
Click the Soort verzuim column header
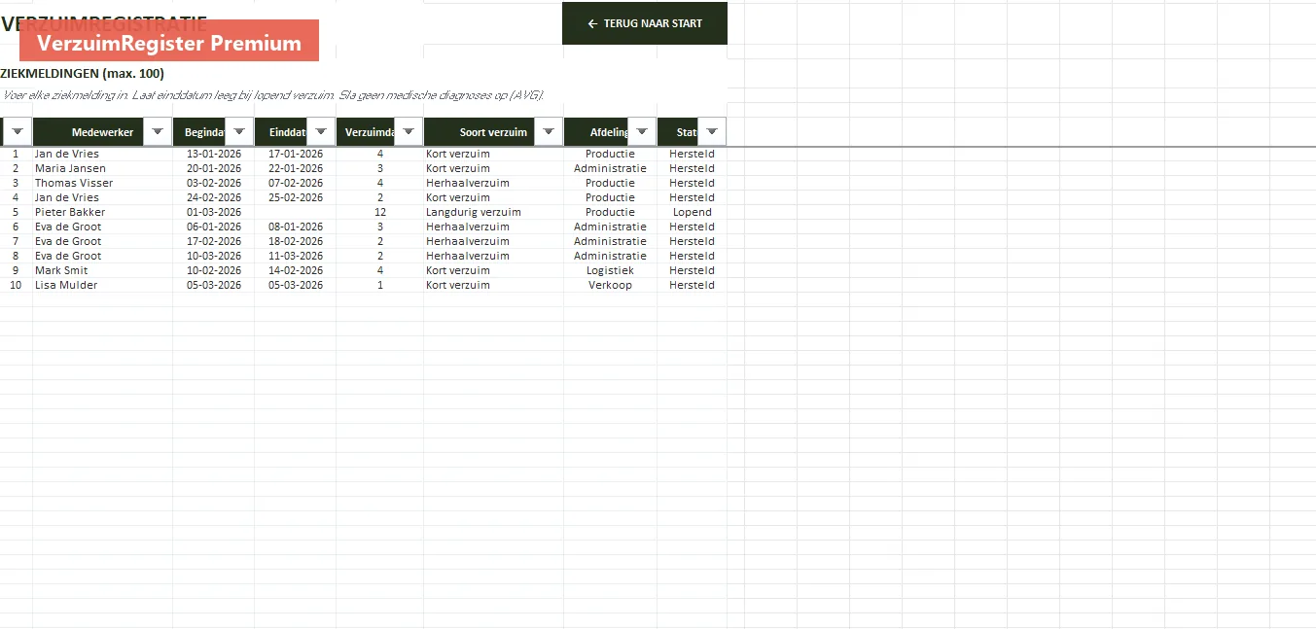(x=493, y=132)
